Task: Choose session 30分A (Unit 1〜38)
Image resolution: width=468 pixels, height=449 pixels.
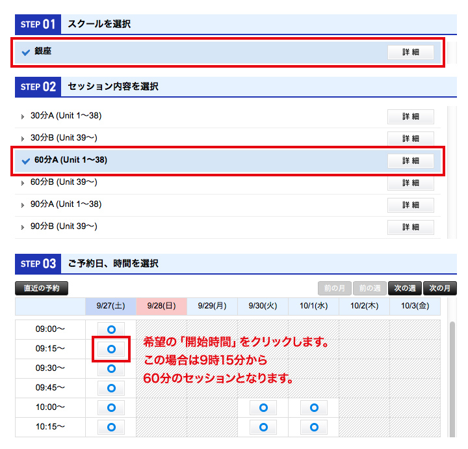Action: (66, 116)
